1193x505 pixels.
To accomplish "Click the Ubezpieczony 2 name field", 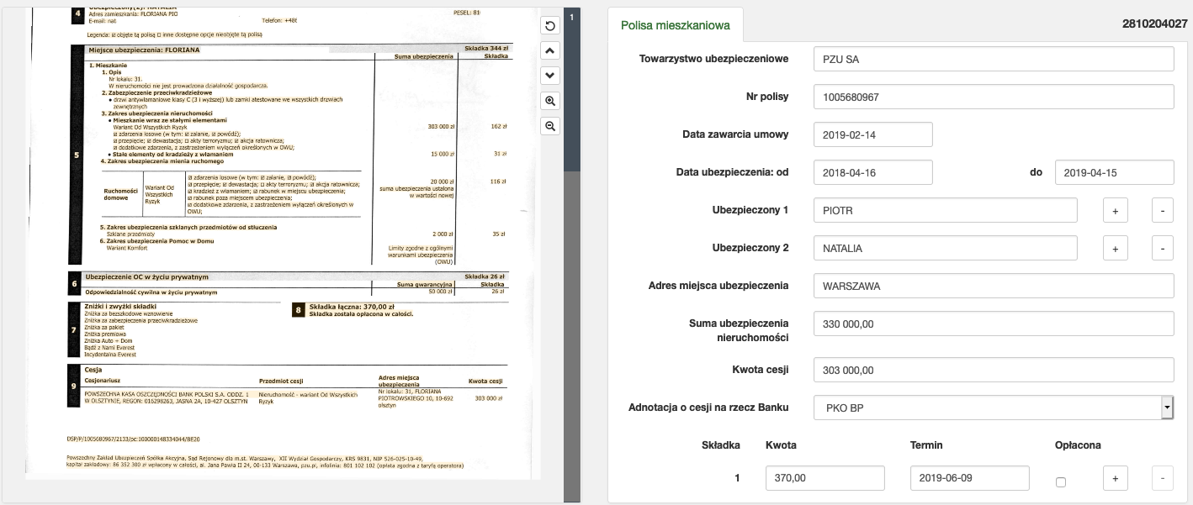I will pos(946,249).
